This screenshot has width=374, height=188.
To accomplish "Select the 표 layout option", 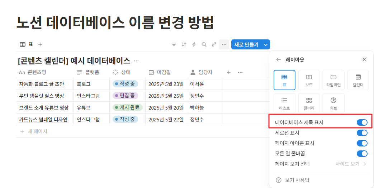I will pyautogui.click(x=284, y=80).
